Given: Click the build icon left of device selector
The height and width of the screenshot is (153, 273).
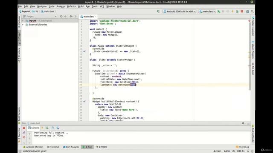Looking at the screenshot, I should 158,11.
